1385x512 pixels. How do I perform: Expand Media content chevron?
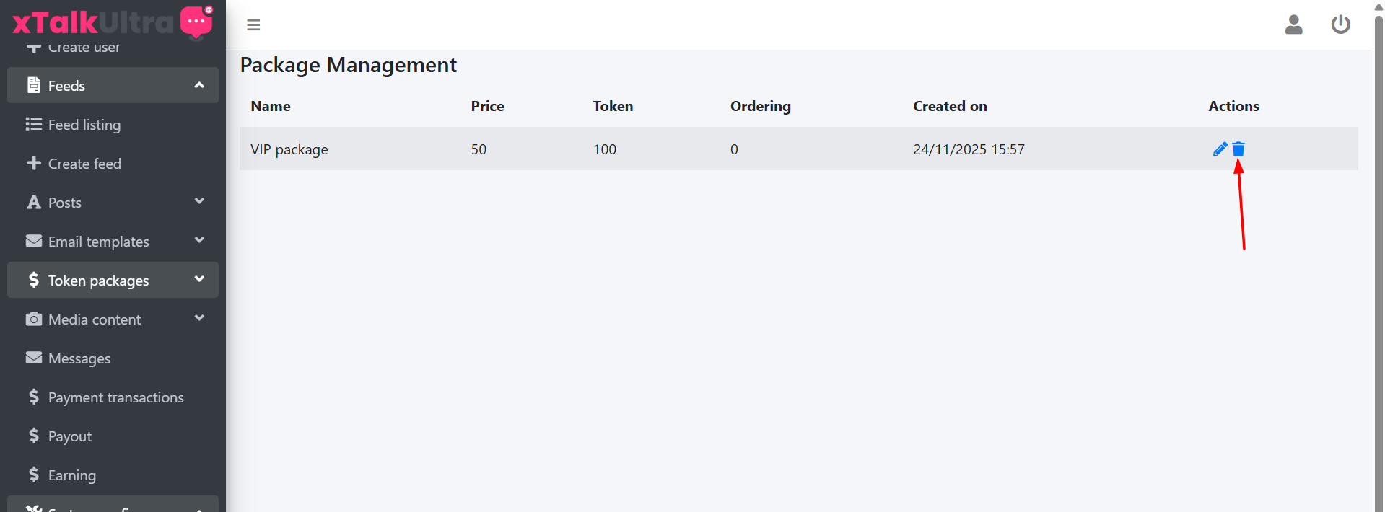click(199, 319)
